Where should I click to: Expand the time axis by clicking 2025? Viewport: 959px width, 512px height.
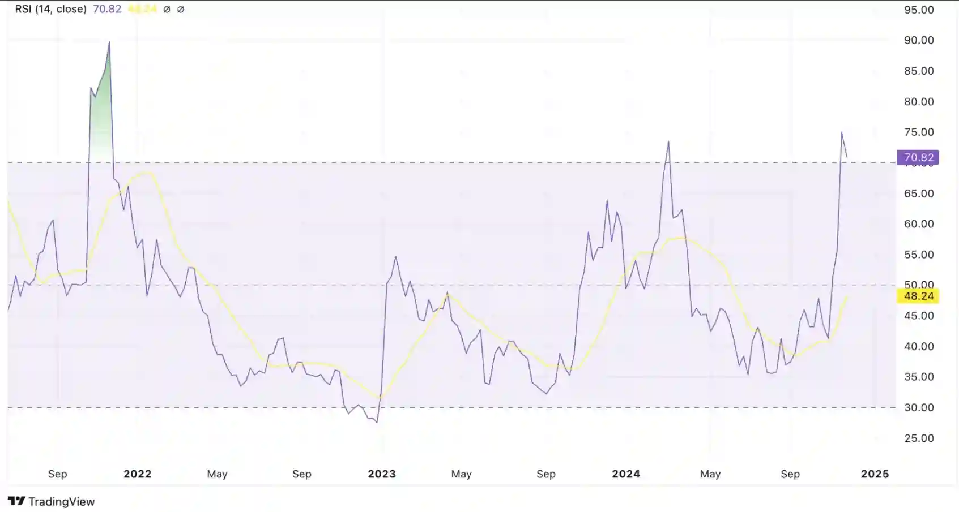875,474
